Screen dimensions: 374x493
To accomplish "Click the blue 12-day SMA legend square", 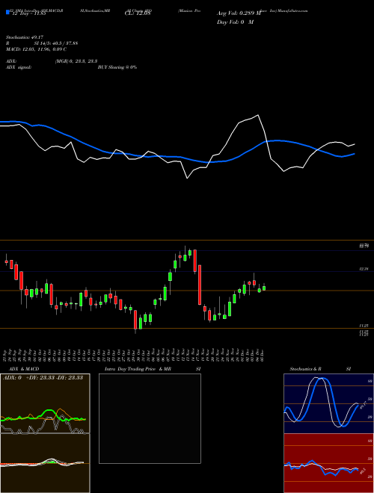I will pyautogui.click(x=7, y=12).
